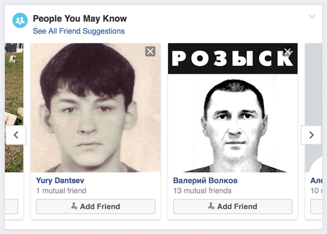The height and width of the screenshot is (234, 327).
Task: Go to previous suggestions with left arrow
Action: pos(16,135)
